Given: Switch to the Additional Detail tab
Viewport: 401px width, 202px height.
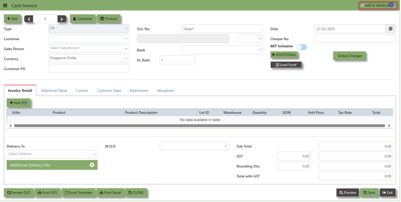Looking at the screenshot, I should (54, 91).
